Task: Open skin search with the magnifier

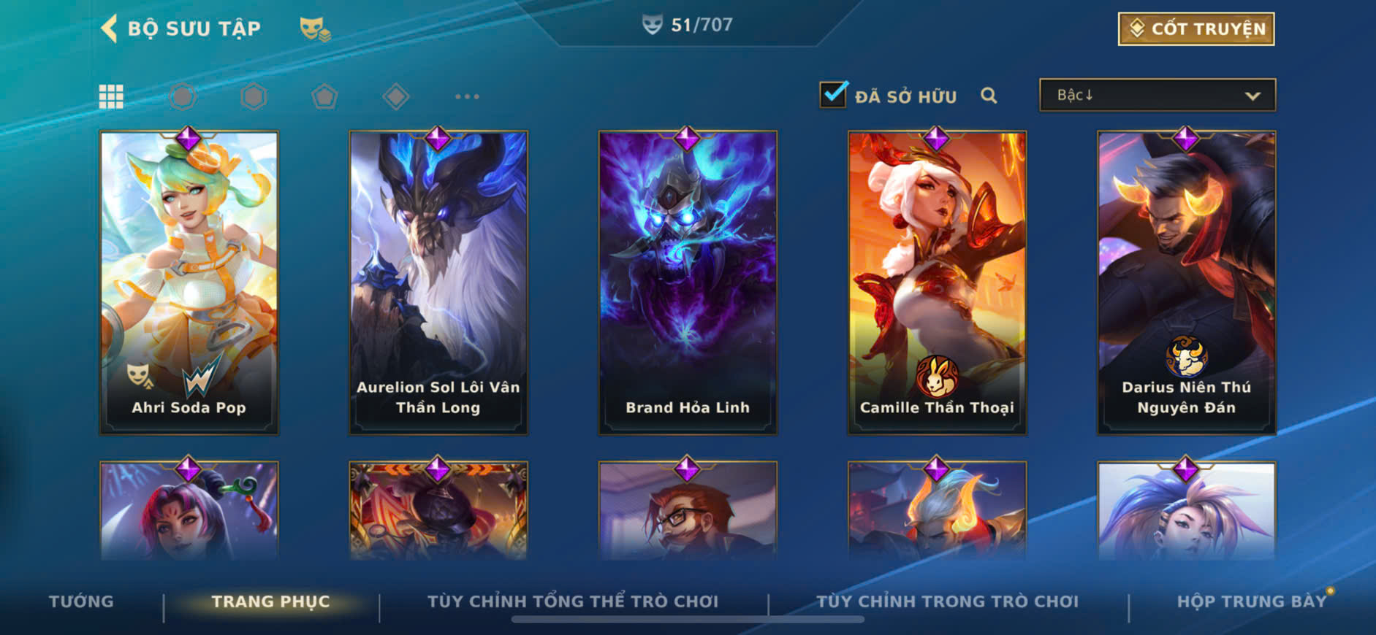Action: point(989,96)
